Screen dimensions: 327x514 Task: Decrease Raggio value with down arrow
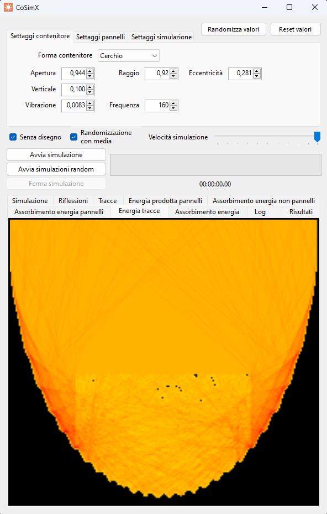tap(174, 76)
